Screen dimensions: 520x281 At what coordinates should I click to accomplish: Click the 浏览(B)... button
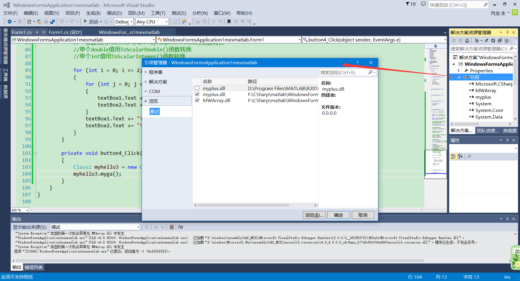(x=314, y=215)
